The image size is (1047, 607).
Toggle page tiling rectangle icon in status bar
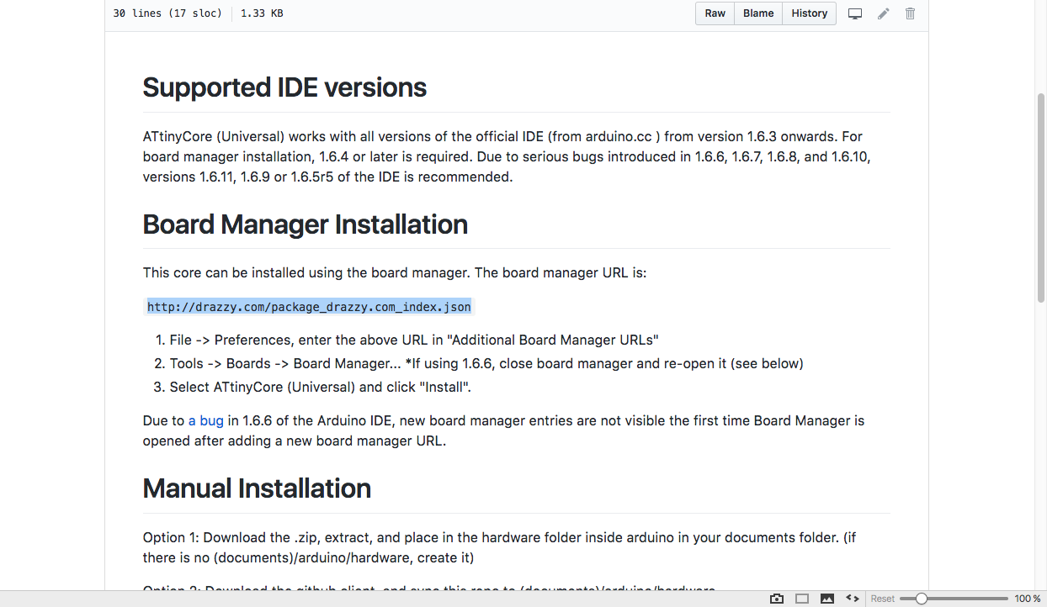tap(802, 599)
